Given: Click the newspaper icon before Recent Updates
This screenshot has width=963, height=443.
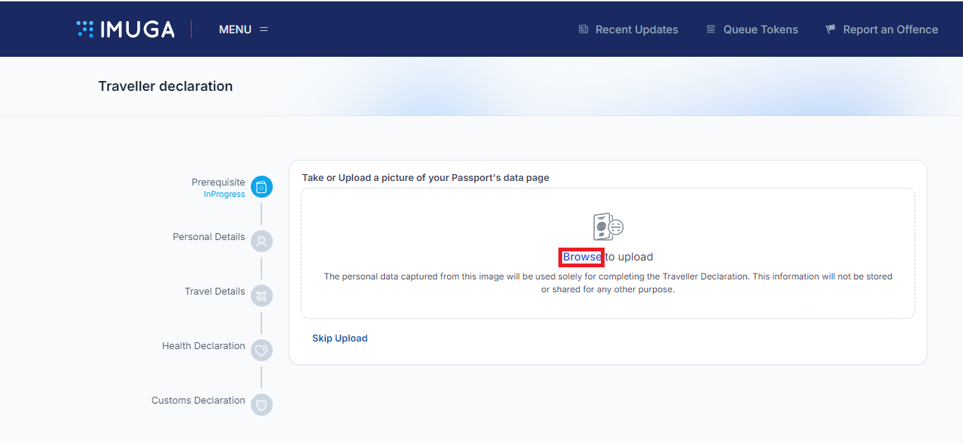Looking at the screenshot, I should (x=583, y=30).
